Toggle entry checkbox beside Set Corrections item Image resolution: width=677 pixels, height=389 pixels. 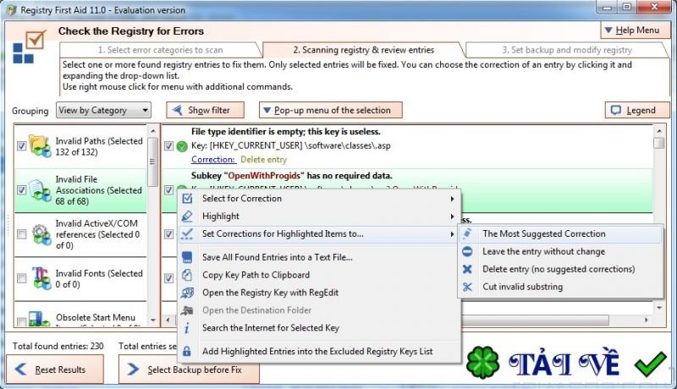(x=168, y=234)
